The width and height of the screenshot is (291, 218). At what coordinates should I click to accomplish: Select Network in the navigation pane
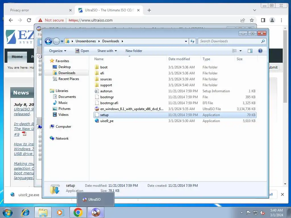click(59, 138)
